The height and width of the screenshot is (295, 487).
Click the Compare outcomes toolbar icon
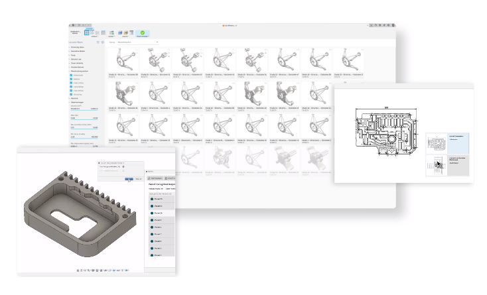(111, 32)
